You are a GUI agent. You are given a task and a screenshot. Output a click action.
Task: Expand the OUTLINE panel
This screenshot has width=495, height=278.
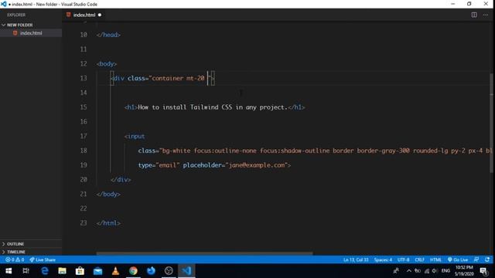point(15,244)
